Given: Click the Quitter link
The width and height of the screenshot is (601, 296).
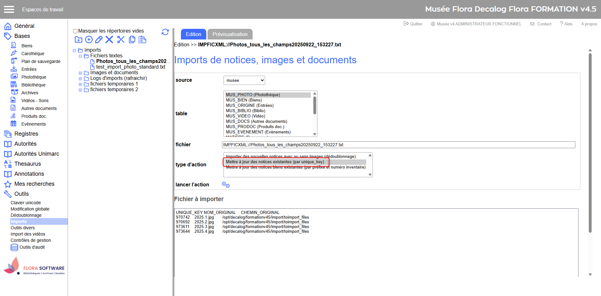Looking at the screenshot, I should pyautogui.click(x=413, y=24).
